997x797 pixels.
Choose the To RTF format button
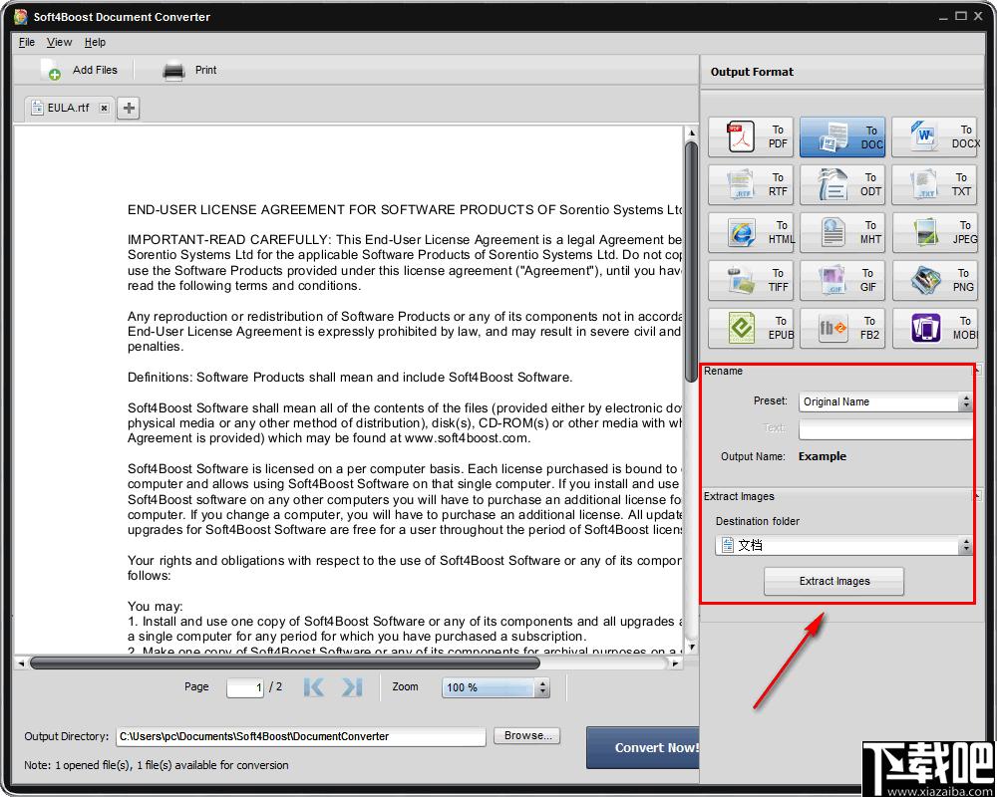(751, 184)
